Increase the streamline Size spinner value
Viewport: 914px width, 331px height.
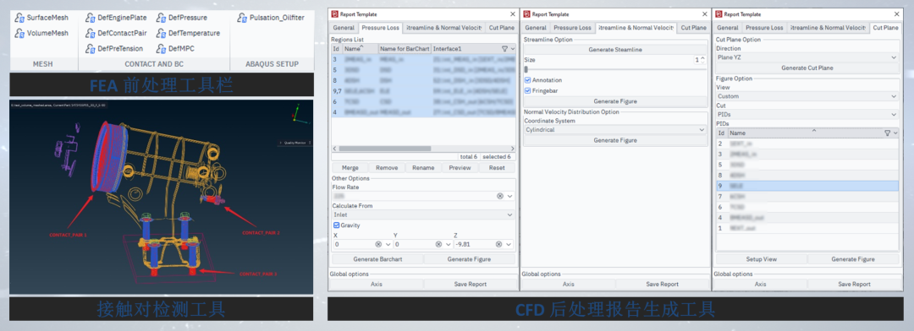pos(702,57)
